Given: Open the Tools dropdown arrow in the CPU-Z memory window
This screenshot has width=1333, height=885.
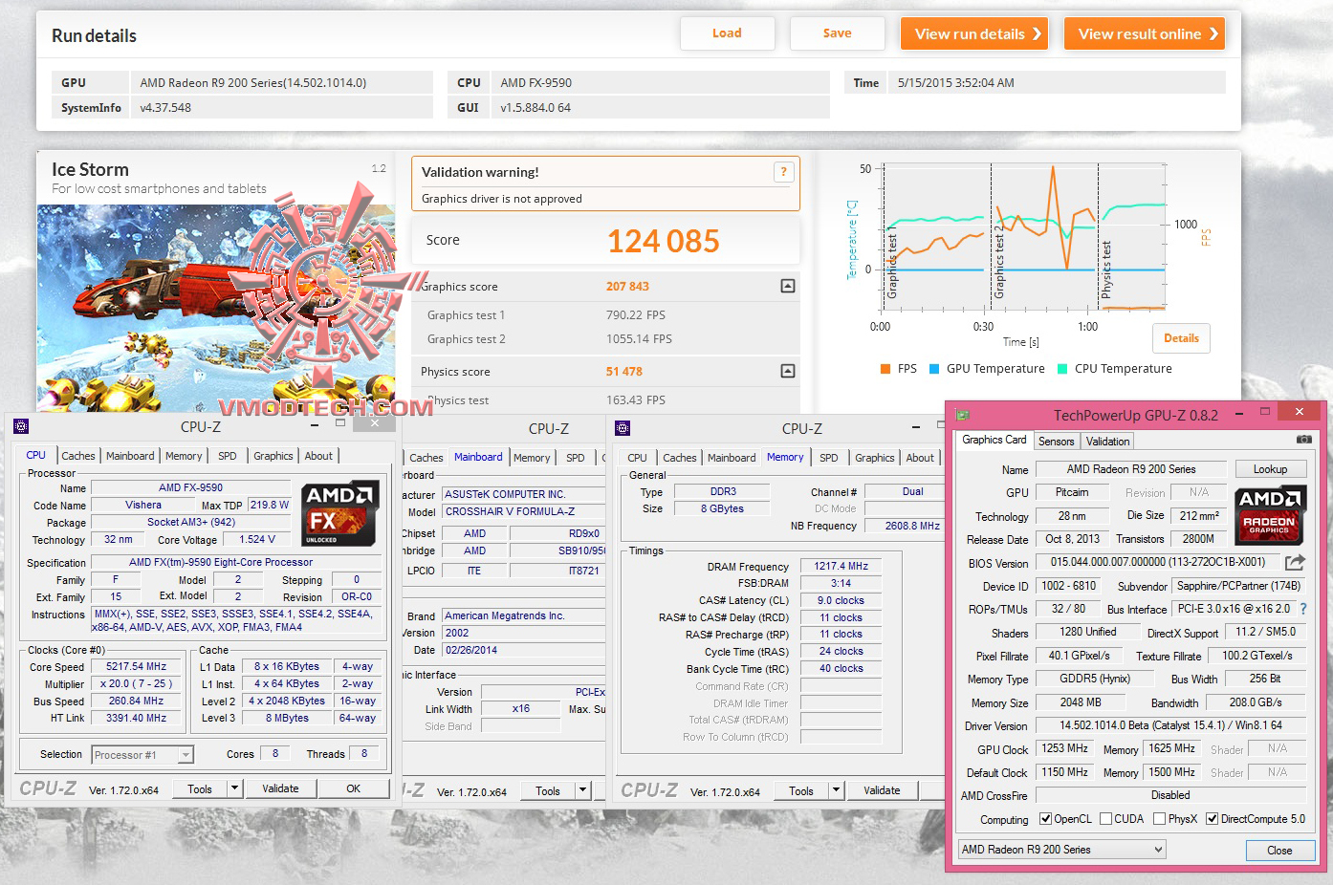Looking at the screenshot, I should 836,790.
